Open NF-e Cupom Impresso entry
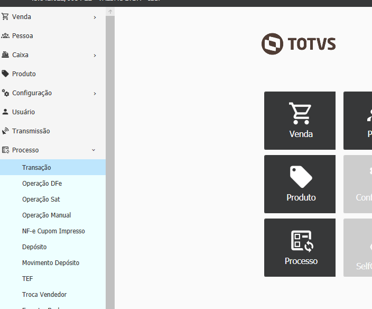Viewport: 372px width, 309px height. coord(53,231)
